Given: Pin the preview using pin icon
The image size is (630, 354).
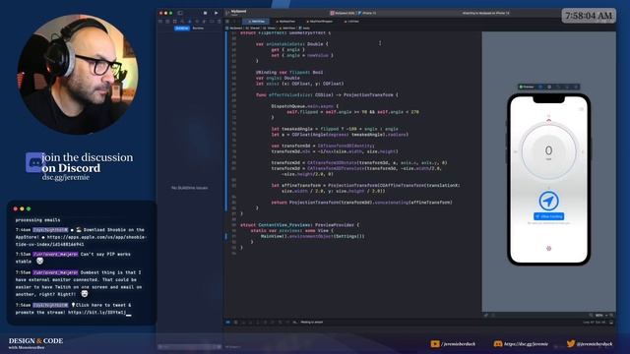Looking at the screenshot, I should coord(486,316).
